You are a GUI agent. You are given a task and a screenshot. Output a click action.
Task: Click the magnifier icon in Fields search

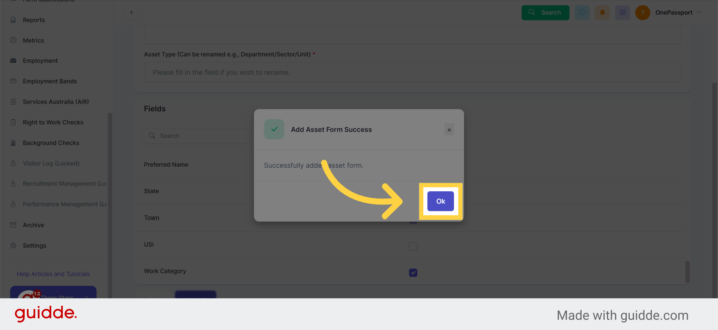point(152,136)
